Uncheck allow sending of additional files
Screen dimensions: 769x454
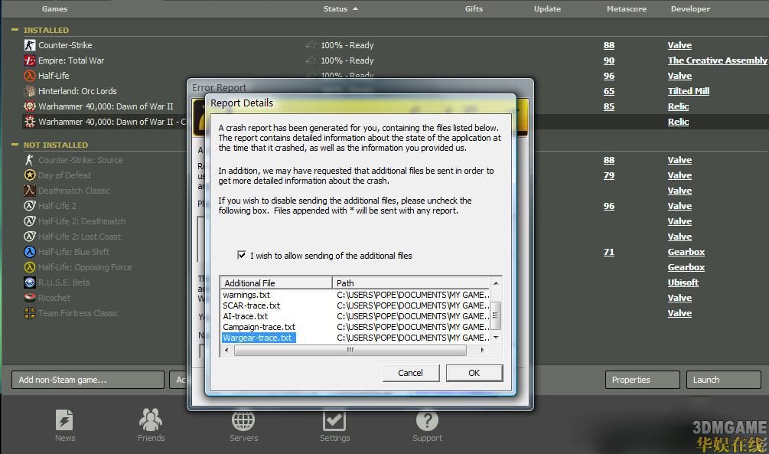click(241, 255)
